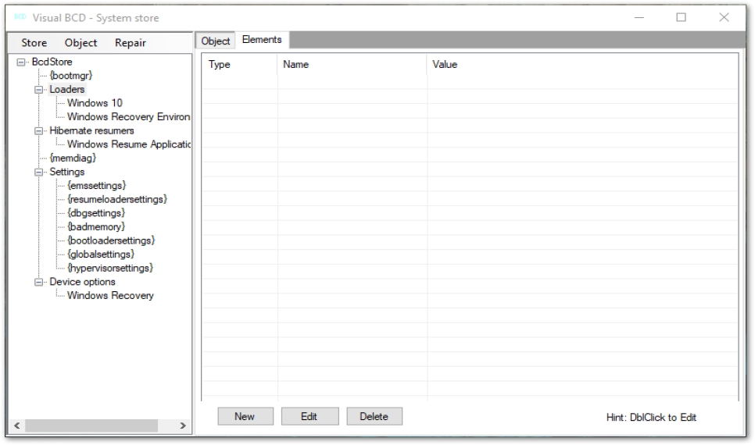
Task: Collapse the Loaders tree node
Action: 39,90
